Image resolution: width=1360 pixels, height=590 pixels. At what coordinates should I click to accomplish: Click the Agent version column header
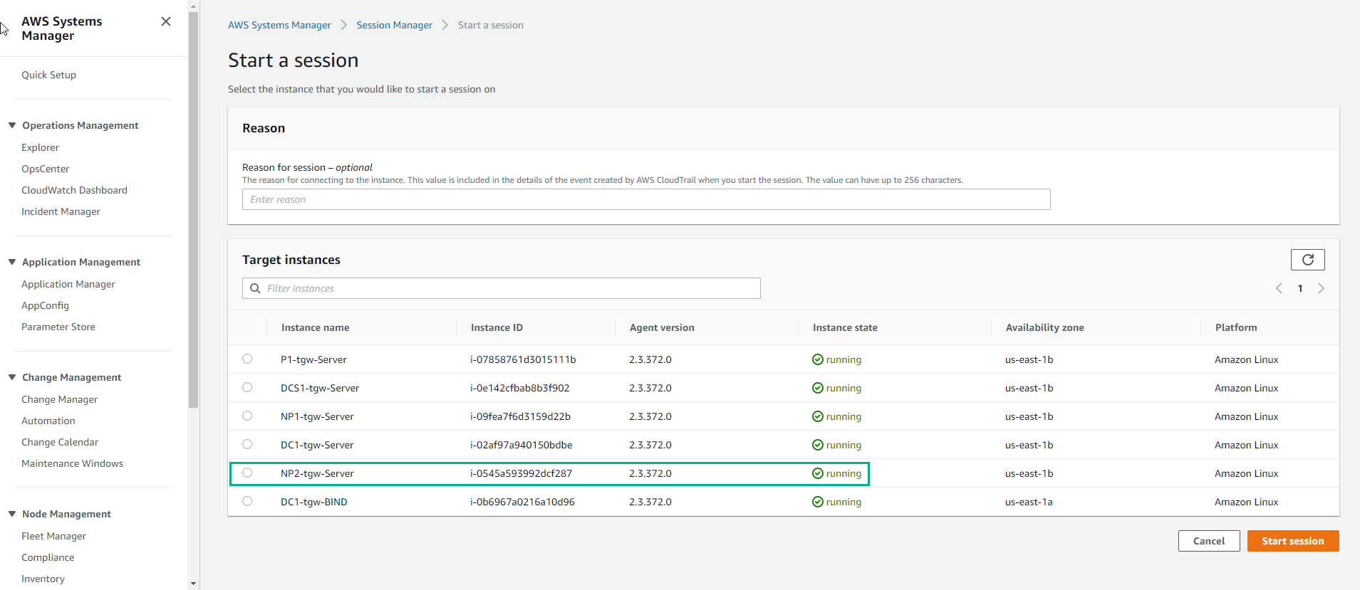click(662, 327)
